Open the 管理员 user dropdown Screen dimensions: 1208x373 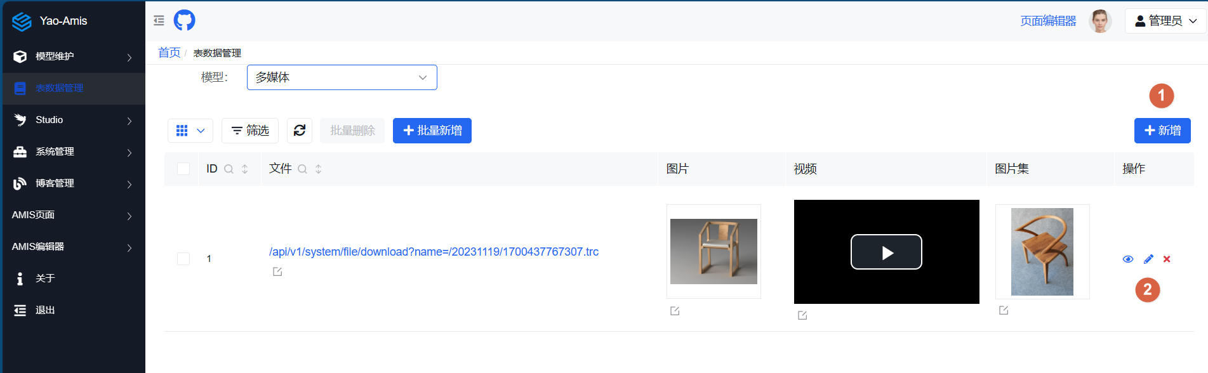coord(1165,21)
